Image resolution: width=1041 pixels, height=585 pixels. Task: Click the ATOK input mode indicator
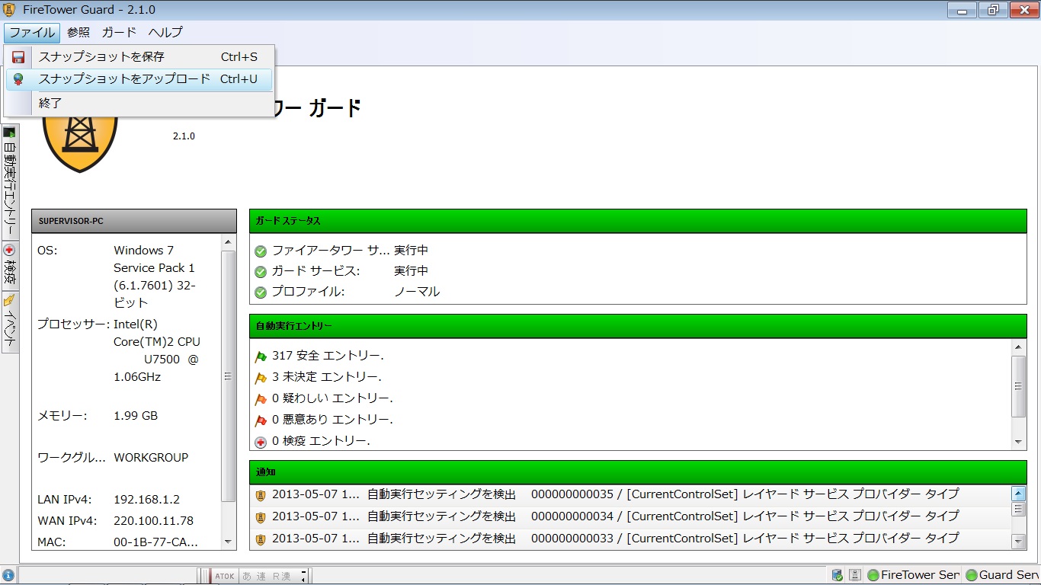(225, 577)
